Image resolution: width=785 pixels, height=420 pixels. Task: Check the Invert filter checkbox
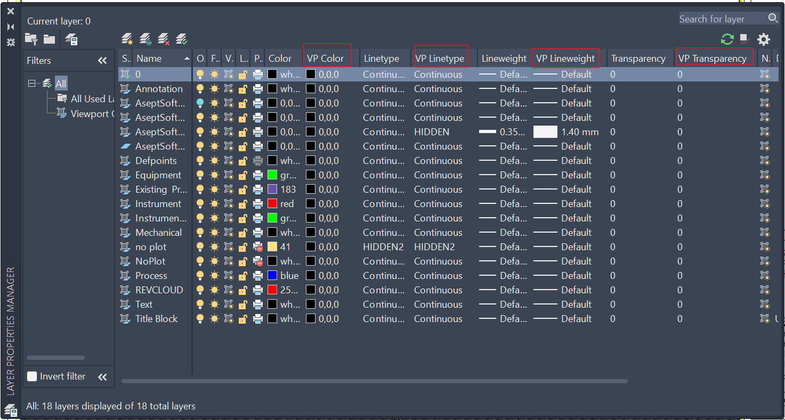32,376
